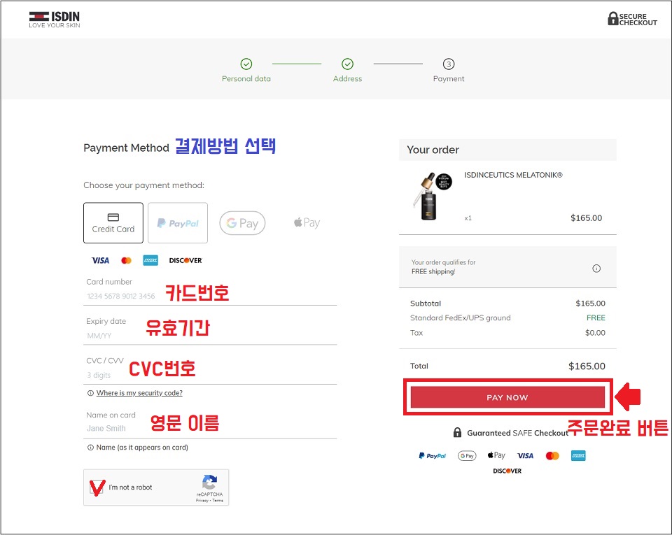Viewport: 672px width, 535px height.
Task: Focus the CVC / CVV input field
Action: tap(210, 369)
